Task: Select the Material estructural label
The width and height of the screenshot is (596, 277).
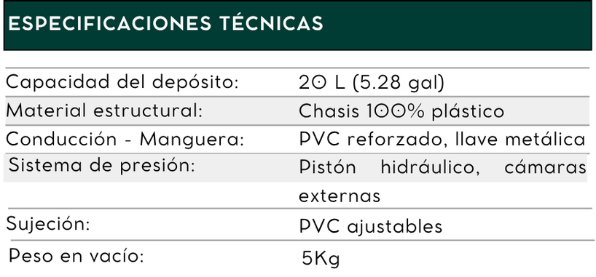Action: [x=104, y=111]
